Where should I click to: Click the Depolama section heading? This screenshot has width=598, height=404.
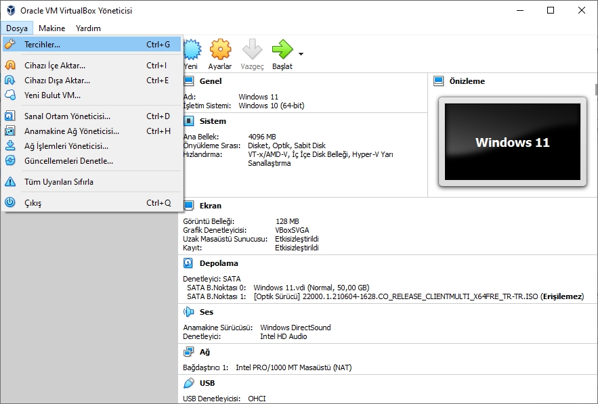pos(219,263)
